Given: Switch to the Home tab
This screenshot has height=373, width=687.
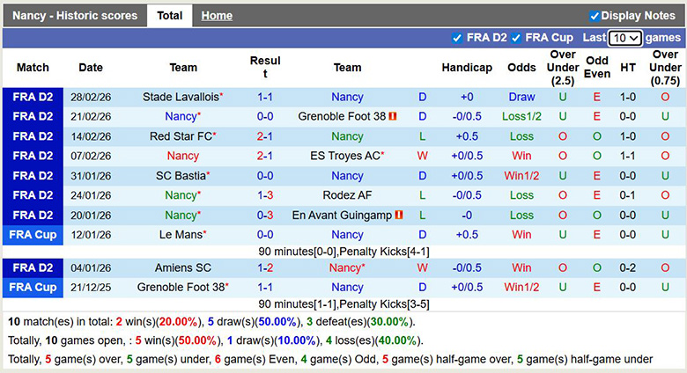Looking at the screenshot, I should click(217, 16).
